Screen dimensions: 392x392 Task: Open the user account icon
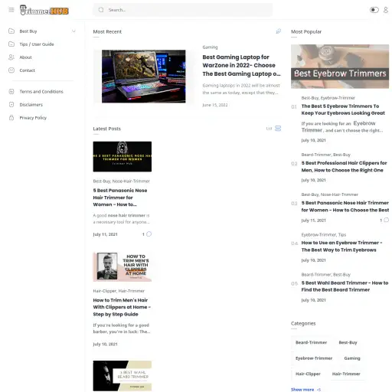386,10
